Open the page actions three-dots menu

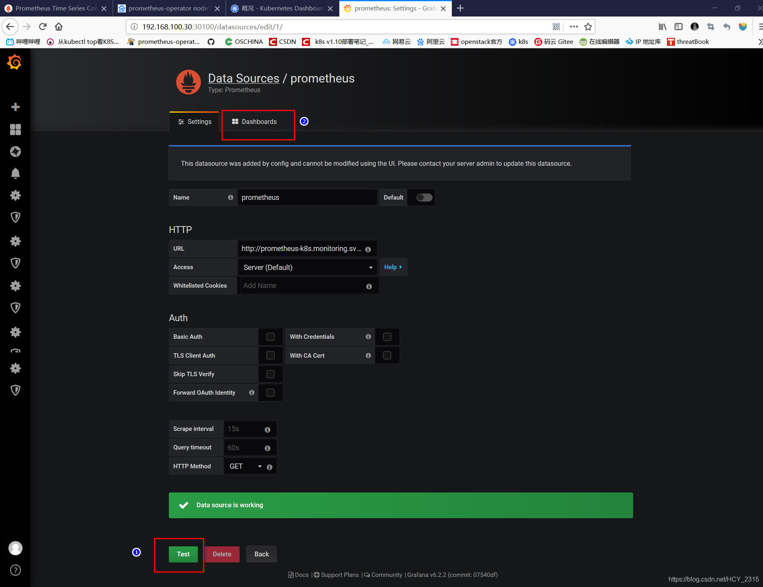(x=574, y=27)
